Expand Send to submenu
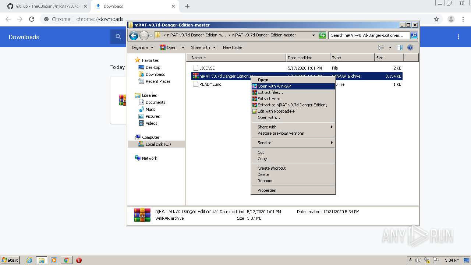471x265 pixels. point(293,143)
